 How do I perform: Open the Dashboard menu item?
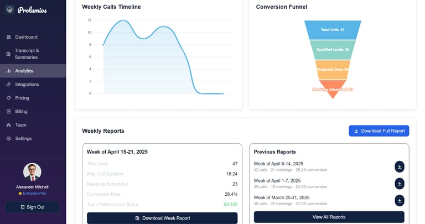coord(26,37)
